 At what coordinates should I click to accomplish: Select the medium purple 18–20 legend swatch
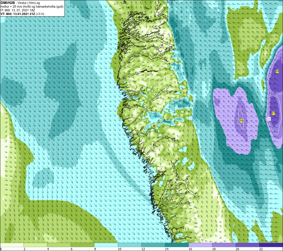[x=224, y=245]
